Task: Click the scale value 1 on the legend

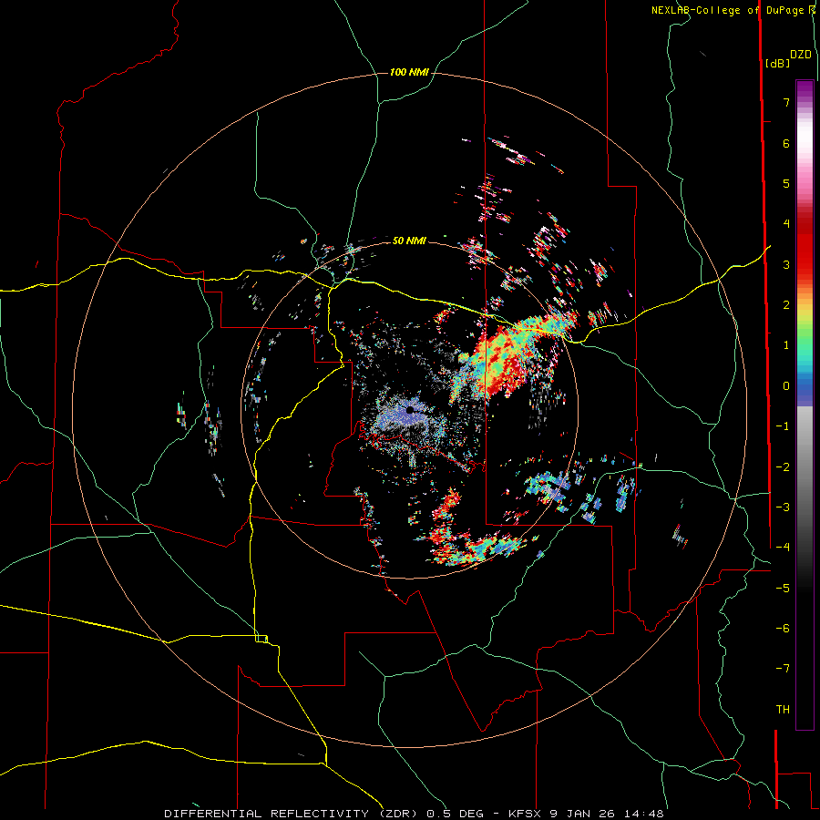Action: 786,345
